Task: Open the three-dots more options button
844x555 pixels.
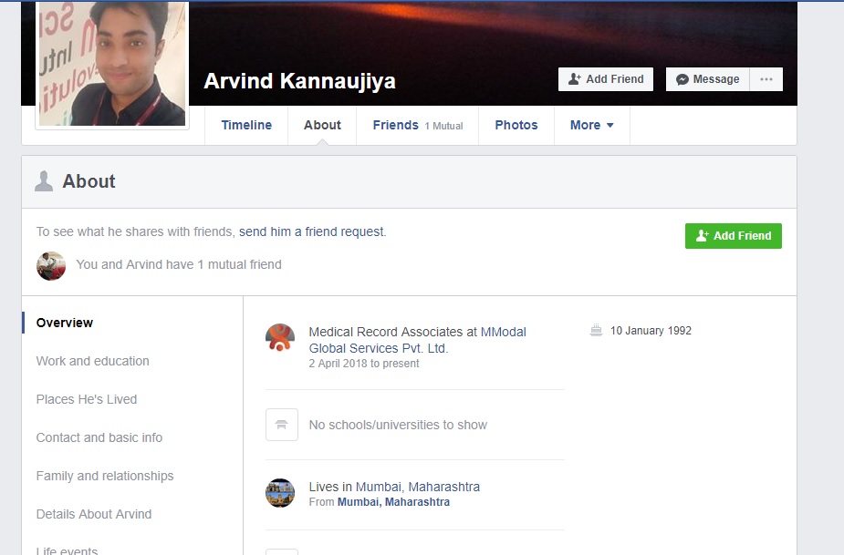Action: pyautogui.click(x=766, y=79)
